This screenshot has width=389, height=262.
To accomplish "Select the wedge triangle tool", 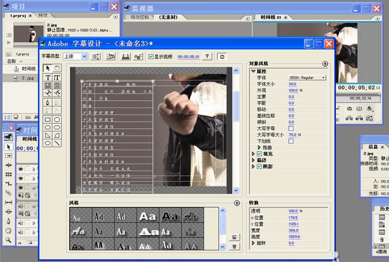I will [x=48, y=135].
